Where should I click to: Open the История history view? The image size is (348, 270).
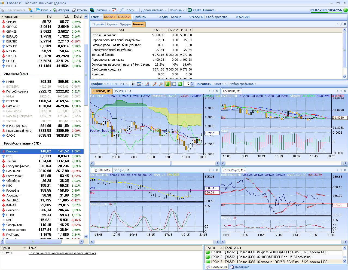point(61,10)
